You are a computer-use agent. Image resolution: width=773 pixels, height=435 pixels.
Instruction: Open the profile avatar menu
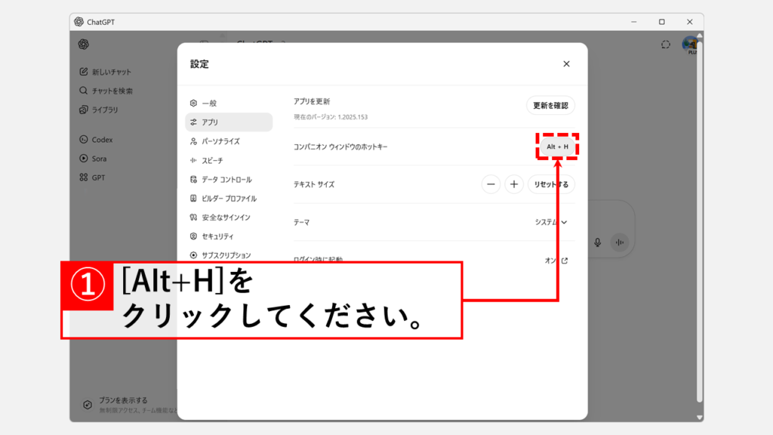[x=690, y=45]
